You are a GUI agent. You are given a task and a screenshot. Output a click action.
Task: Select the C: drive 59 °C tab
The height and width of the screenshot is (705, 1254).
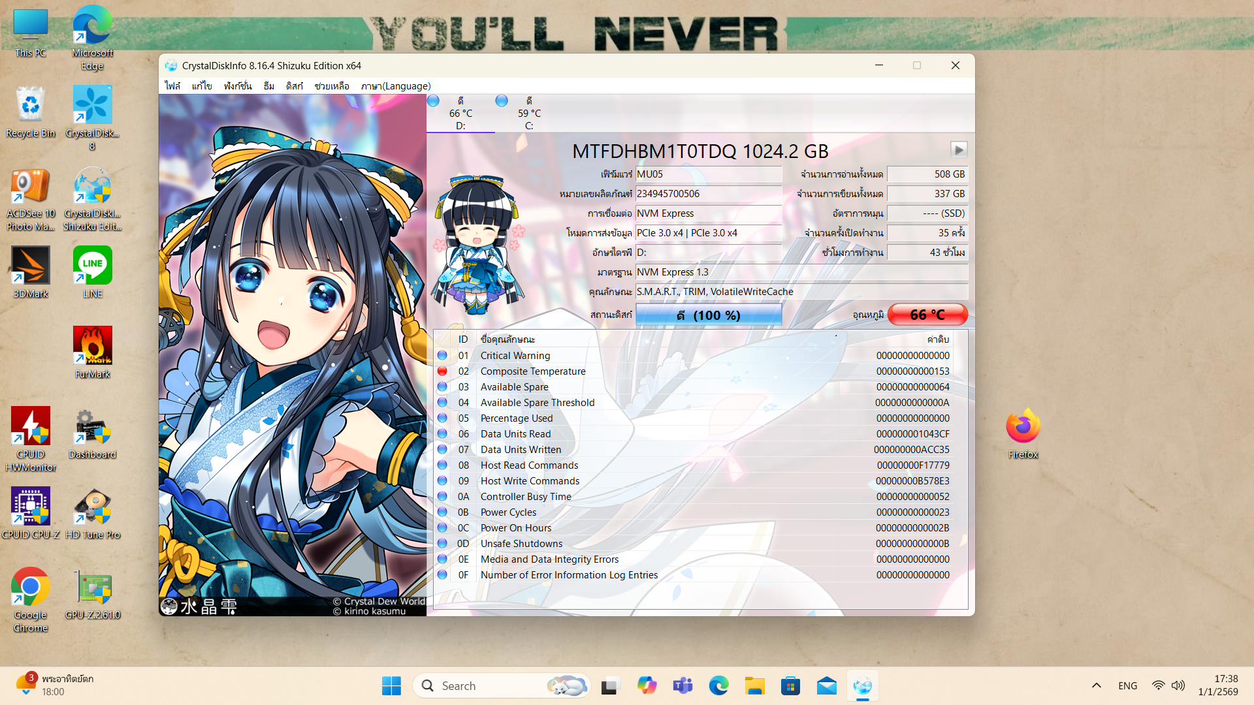pos(528,113)
